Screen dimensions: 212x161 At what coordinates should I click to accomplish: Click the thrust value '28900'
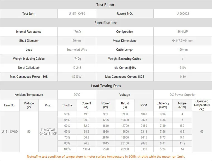pos(125,149)
